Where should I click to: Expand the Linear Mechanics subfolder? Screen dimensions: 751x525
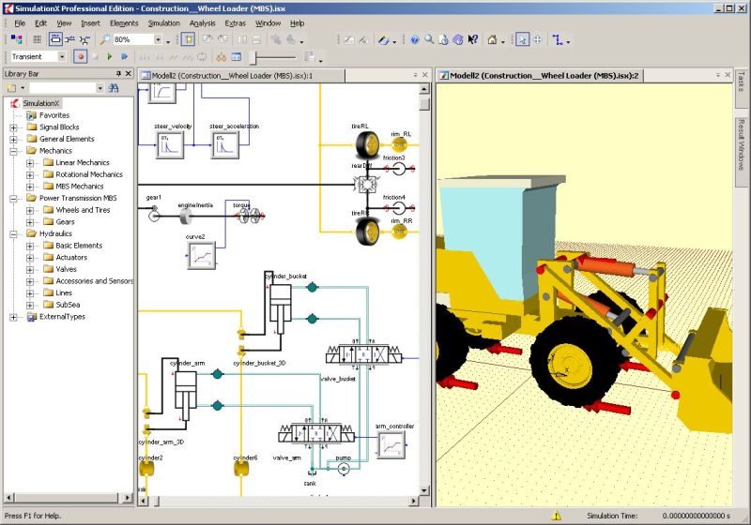[x=30, y=163]
